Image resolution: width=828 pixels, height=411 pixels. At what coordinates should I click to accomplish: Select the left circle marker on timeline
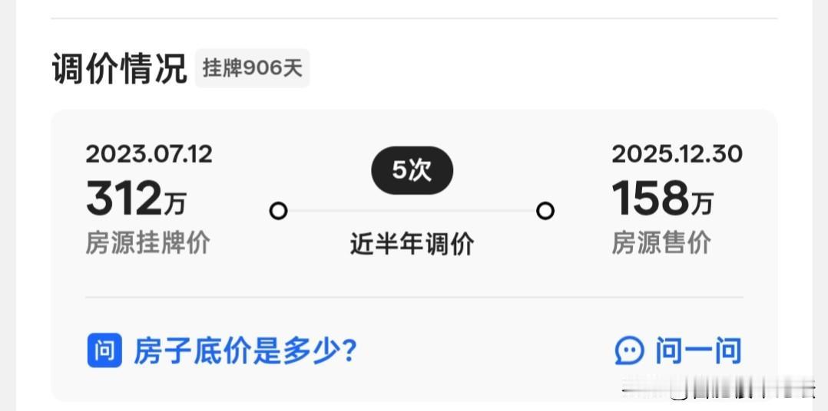(278, 212)
